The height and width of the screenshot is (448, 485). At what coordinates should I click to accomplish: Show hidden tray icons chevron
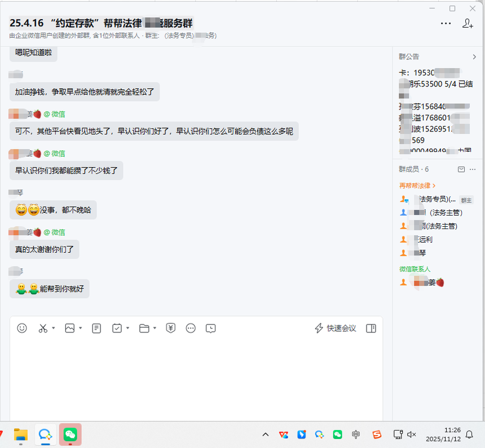[x=266, y=434]
